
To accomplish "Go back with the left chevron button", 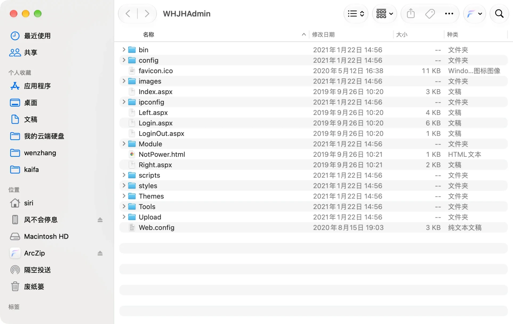I will pyautogui.click(x=128, y=14).
